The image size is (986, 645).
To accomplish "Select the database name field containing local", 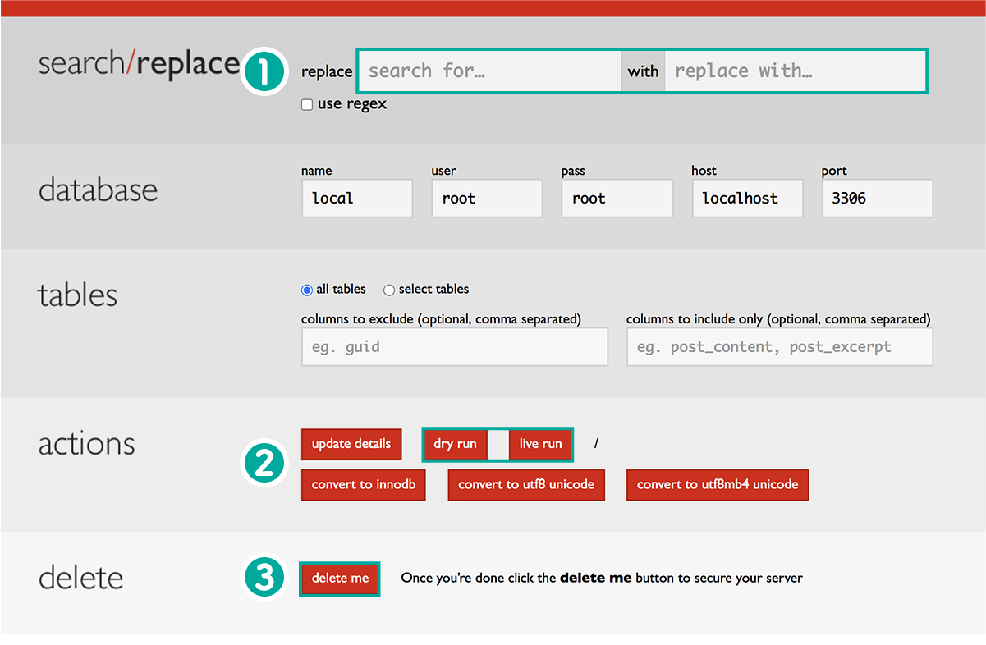I will [x=356, y=198].
